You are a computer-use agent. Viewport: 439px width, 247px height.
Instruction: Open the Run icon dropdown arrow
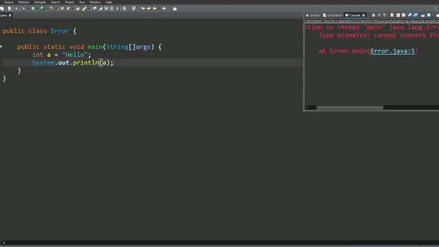point(37,9)
